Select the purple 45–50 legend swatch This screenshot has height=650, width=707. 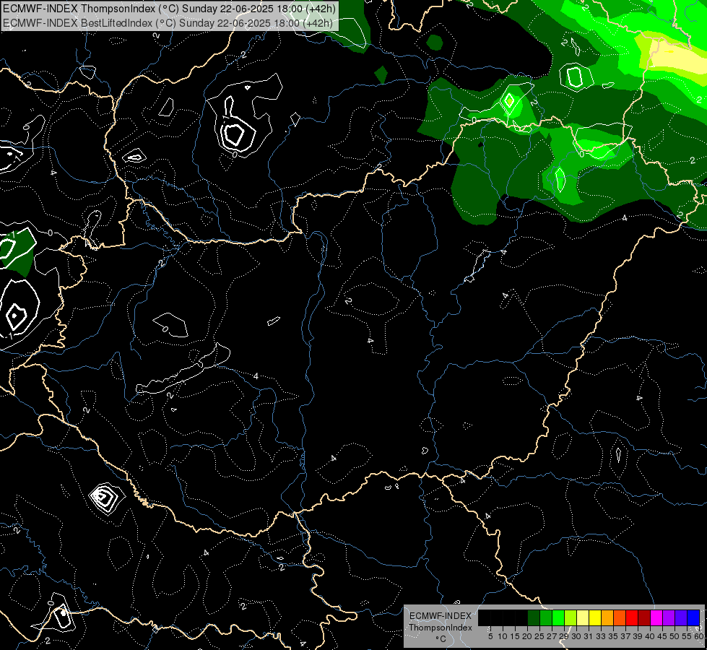pos(669,617)
